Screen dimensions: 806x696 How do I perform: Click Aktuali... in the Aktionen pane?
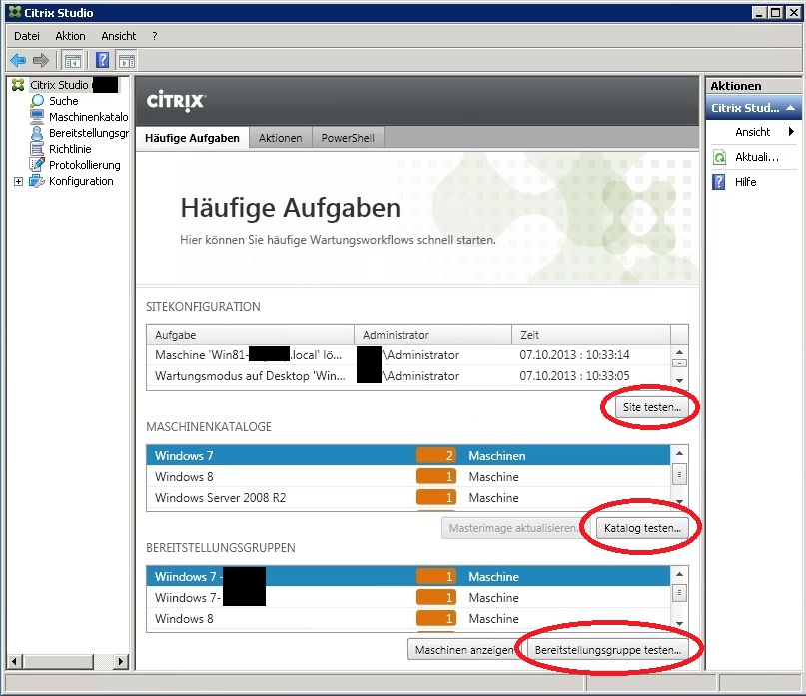pos(757,157)
